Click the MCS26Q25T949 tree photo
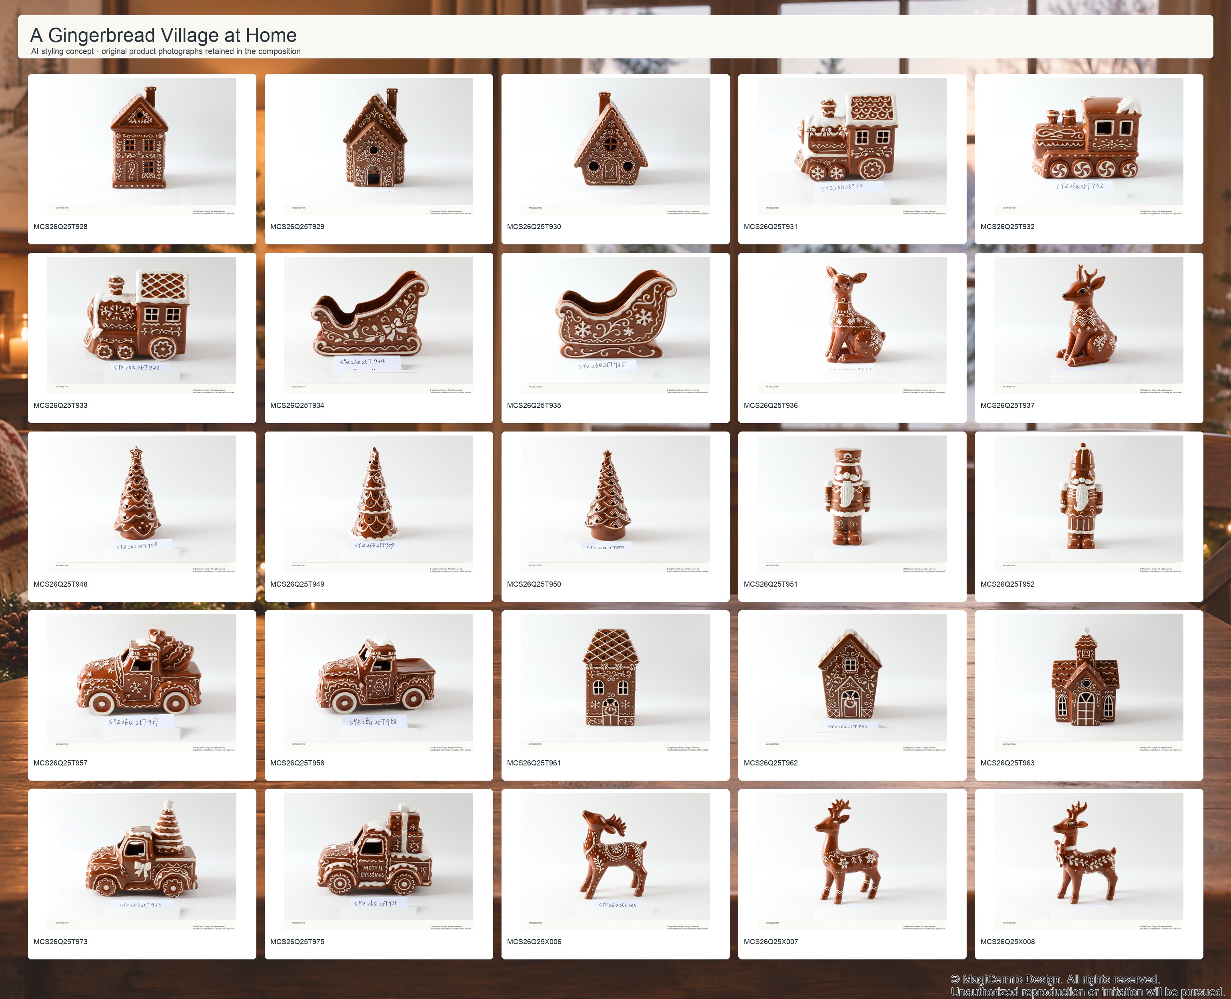 click(x=378, y=504)
